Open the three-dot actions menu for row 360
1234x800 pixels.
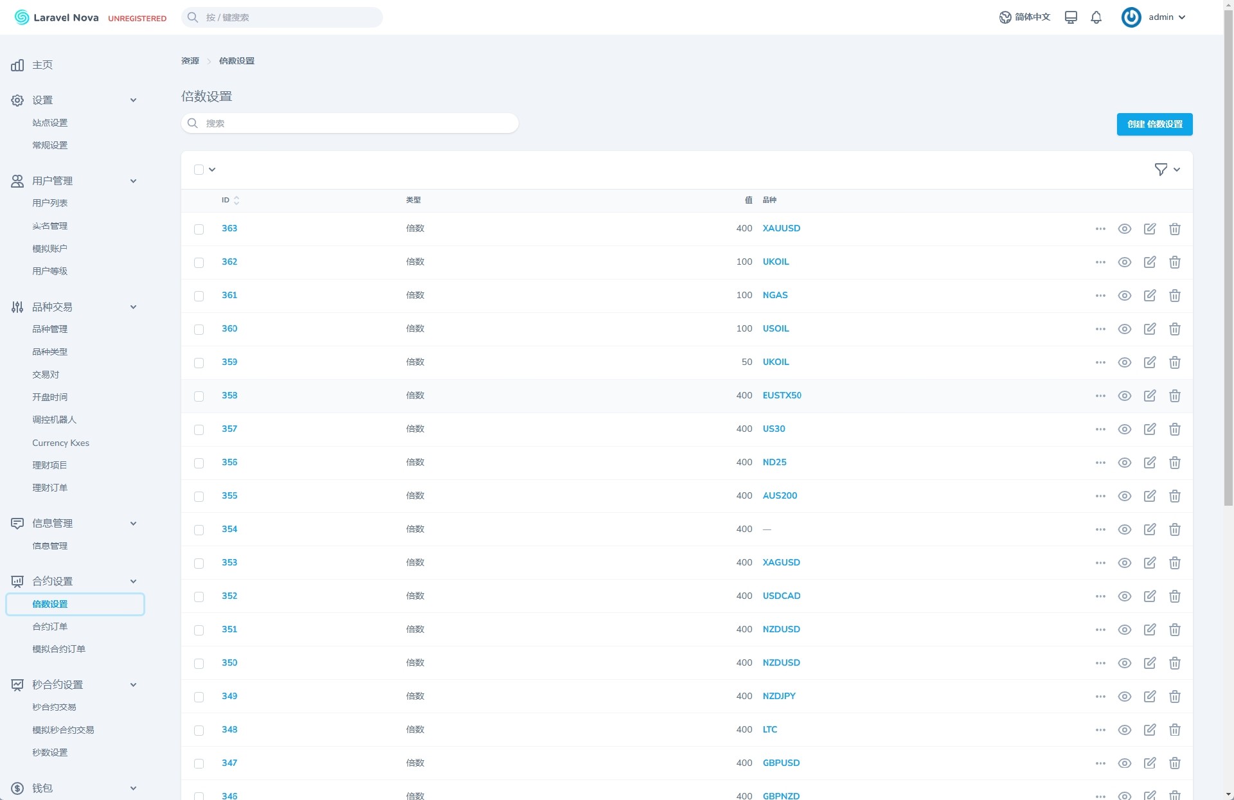tap(1100, 329)
